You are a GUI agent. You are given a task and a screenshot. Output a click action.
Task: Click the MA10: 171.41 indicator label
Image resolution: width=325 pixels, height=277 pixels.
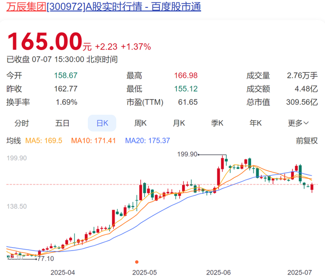tap(93, 141)
